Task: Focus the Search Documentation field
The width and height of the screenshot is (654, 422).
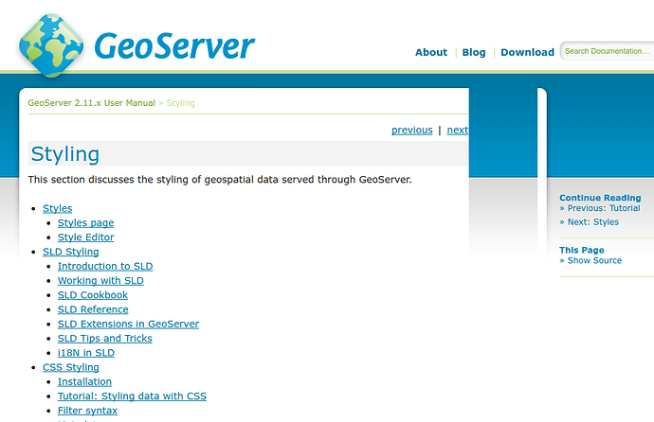Action: click(x=608, y=51)
